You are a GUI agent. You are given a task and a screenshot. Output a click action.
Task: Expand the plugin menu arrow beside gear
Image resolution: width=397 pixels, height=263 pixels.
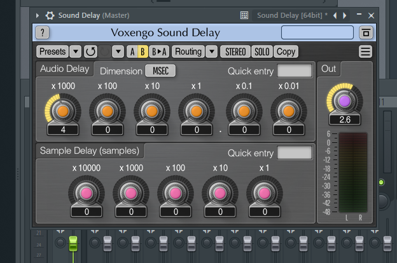[38, 15]
